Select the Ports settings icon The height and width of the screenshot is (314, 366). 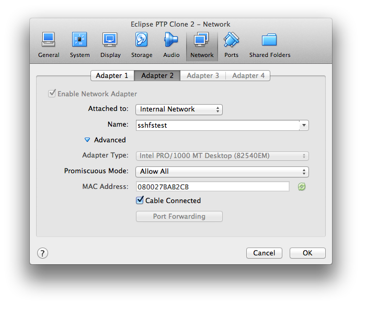click(231, 44)
